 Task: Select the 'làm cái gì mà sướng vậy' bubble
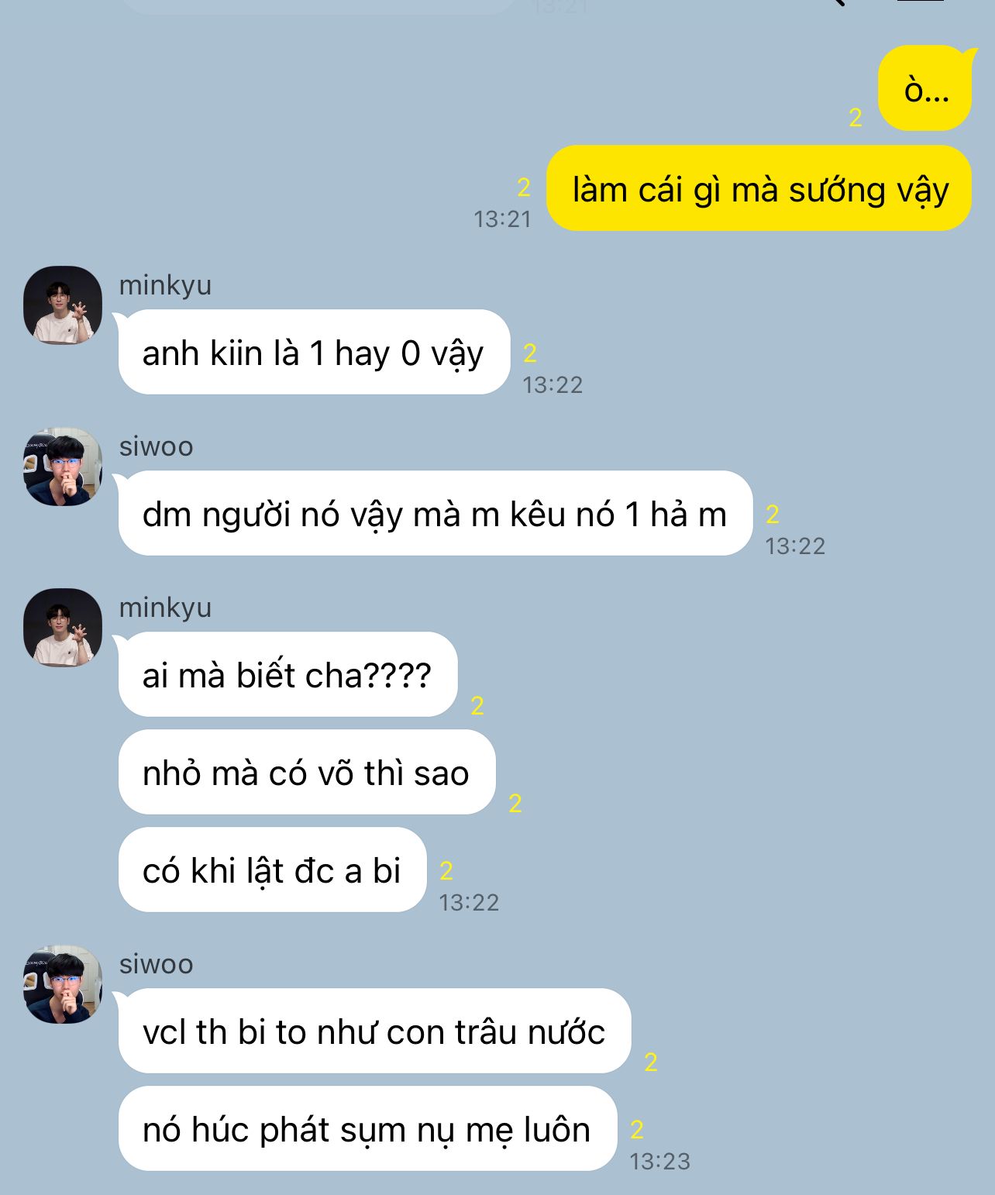pyautogui.click(x=759, y=188)
